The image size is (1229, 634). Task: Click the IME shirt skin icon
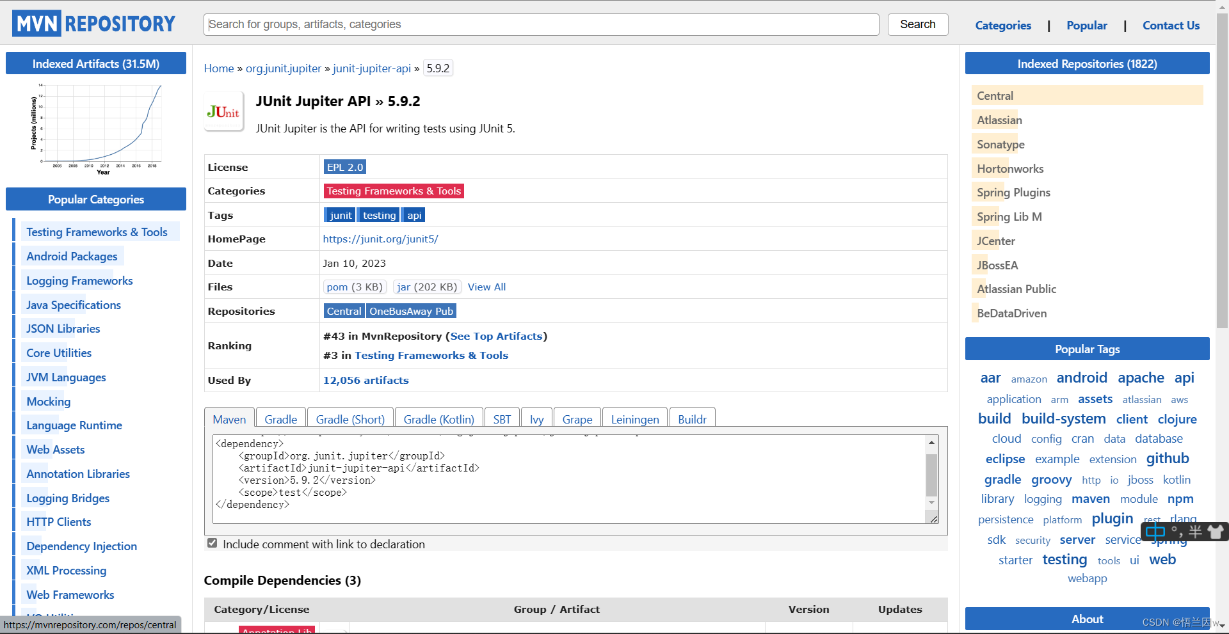(1215, 532)
